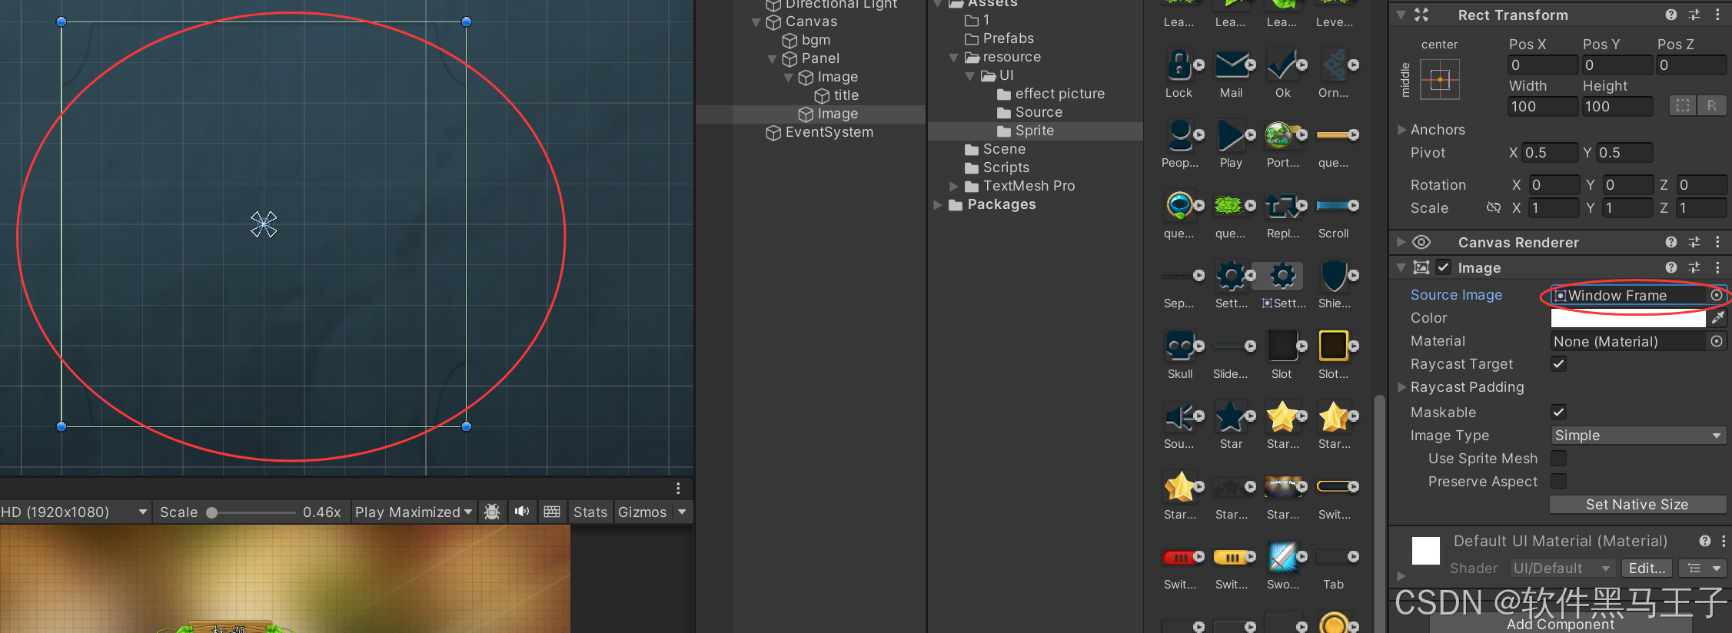Image resolution: width=1732 pixels, height=633 pixels.
Task: Select the Star sprite asset
Action: click(1231, 417)
